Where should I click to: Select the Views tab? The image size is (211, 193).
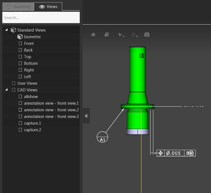48,7
